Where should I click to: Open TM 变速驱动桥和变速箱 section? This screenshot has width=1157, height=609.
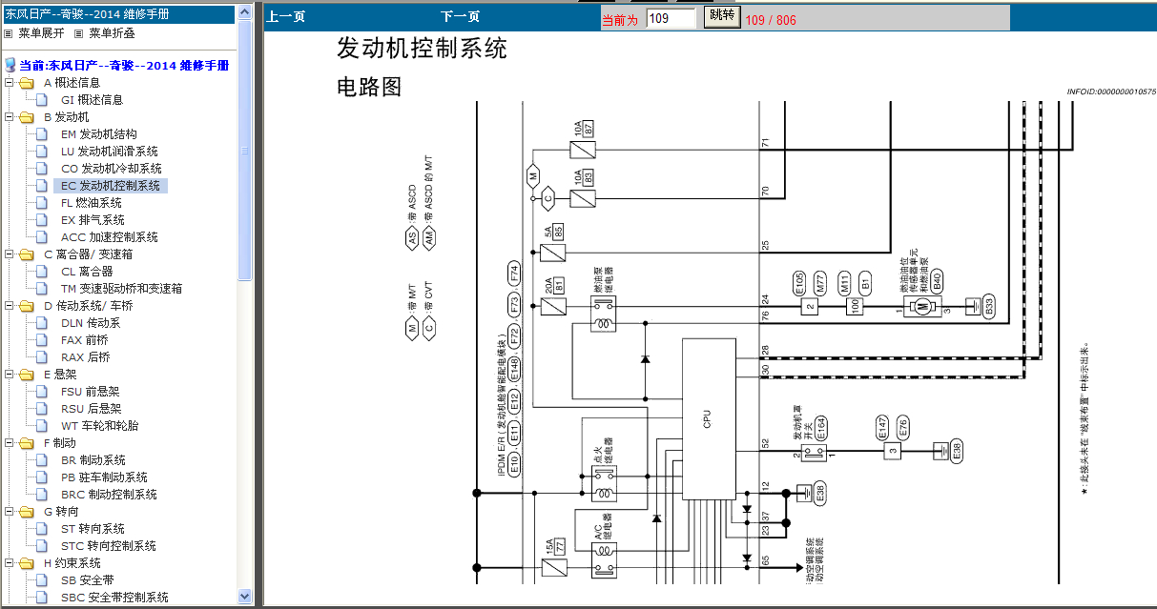coord(121,289)
